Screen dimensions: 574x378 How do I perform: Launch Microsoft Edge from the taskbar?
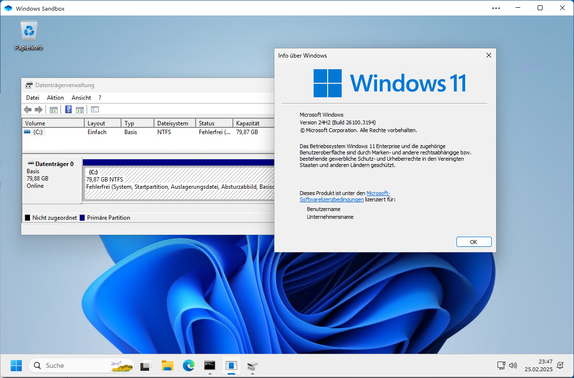pos(188,365)
